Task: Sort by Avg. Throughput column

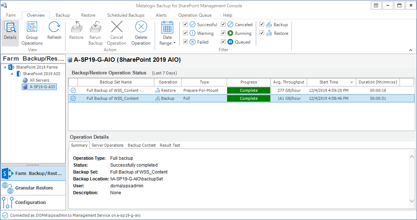Action: coord(289,82)
